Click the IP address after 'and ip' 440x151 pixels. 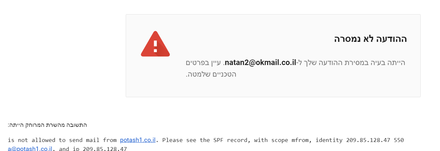click(105, 149)
